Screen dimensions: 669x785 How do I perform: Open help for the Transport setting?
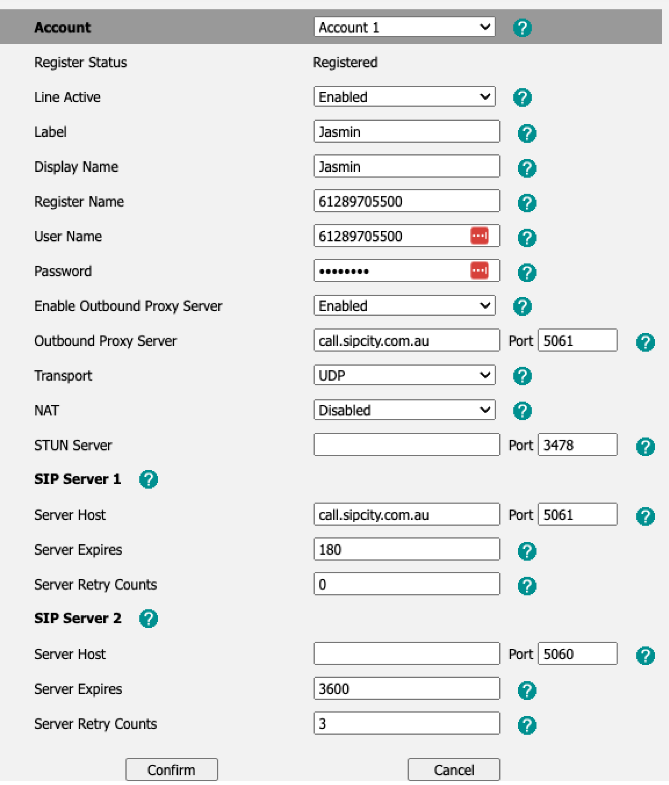coord(522,376)
